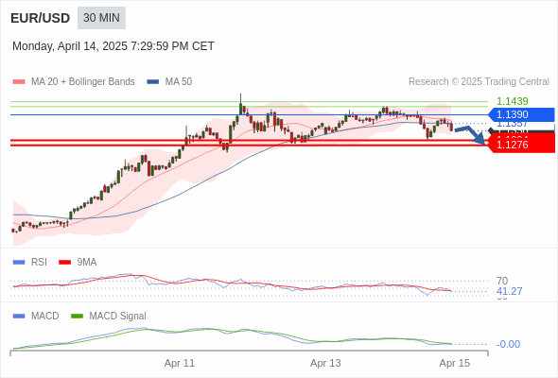Select the Apr 13 date axis label
This screenshot has height=378, width=558.
[x=325, y=363]
